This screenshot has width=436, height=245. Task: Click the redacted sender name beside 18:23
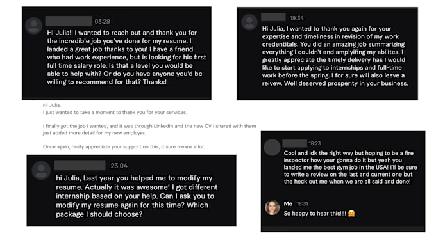point(295,143)
